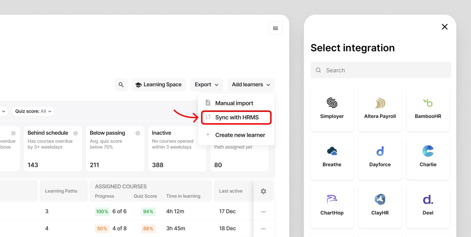Select the Dayforce integration
The height and width of the screenshot is (237, 471).
point(380,158)
